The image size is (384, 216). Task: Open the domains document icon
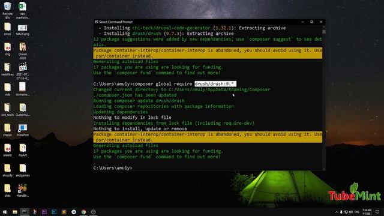pos(23,89)
